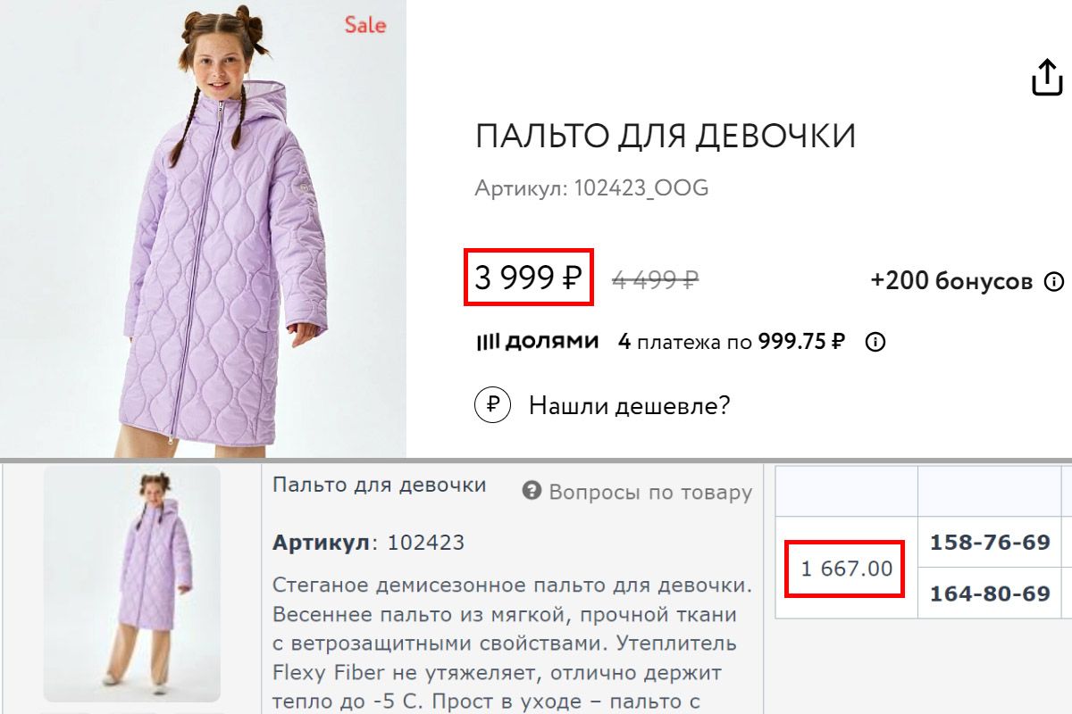Click the 1 667.00 price cell
Viewport: 1072px width, 714px height.
[x=846, y=568]
